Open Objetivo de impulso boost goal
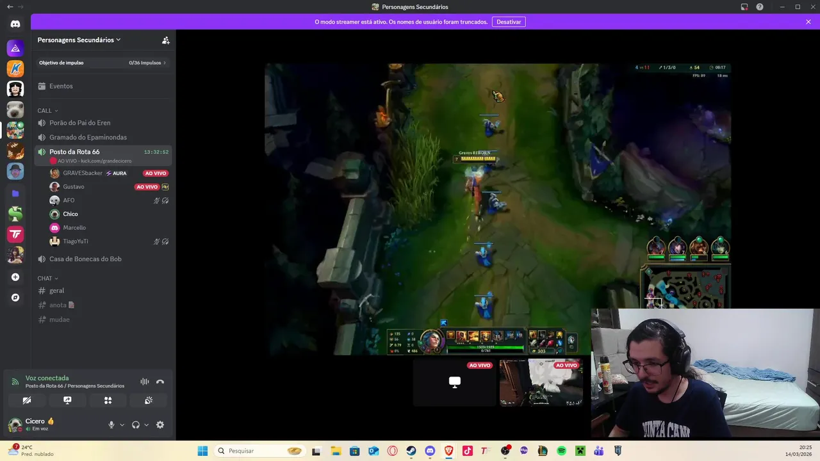Viewport: 820px width, 461px height. click(102, 63)
